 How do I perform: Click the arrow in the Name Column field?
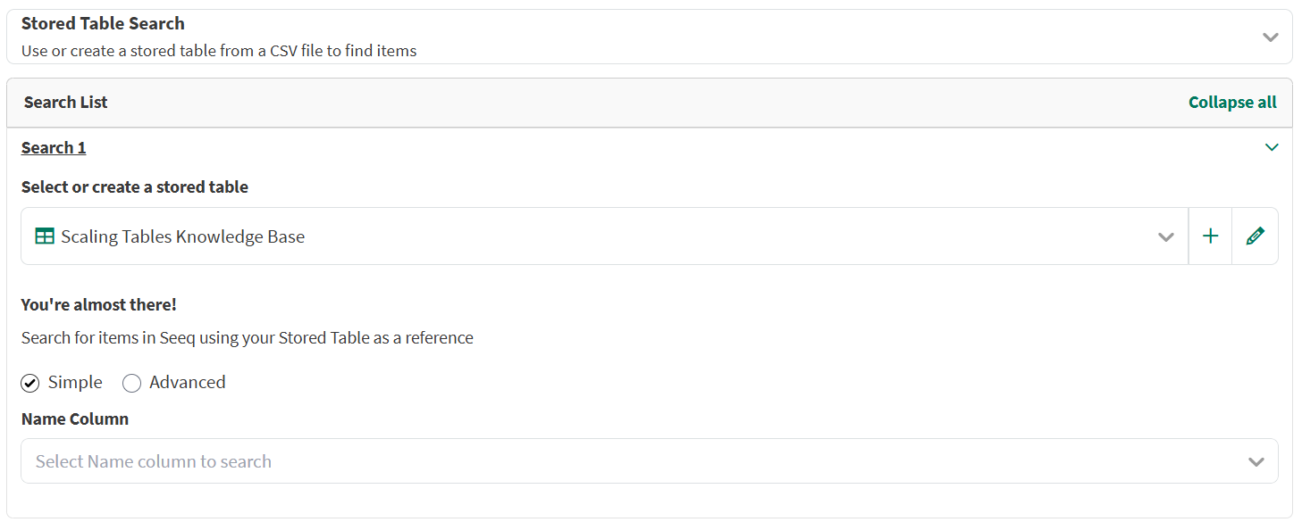[x=1256, y=462]
